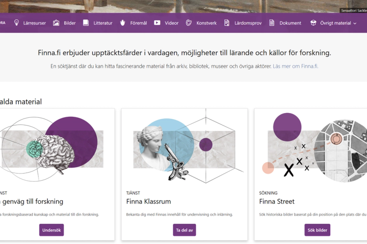Viewport: 367px width, 244px height.
Task: Click the map illustration on Finna Street card
Action: (x=342, y=146)
